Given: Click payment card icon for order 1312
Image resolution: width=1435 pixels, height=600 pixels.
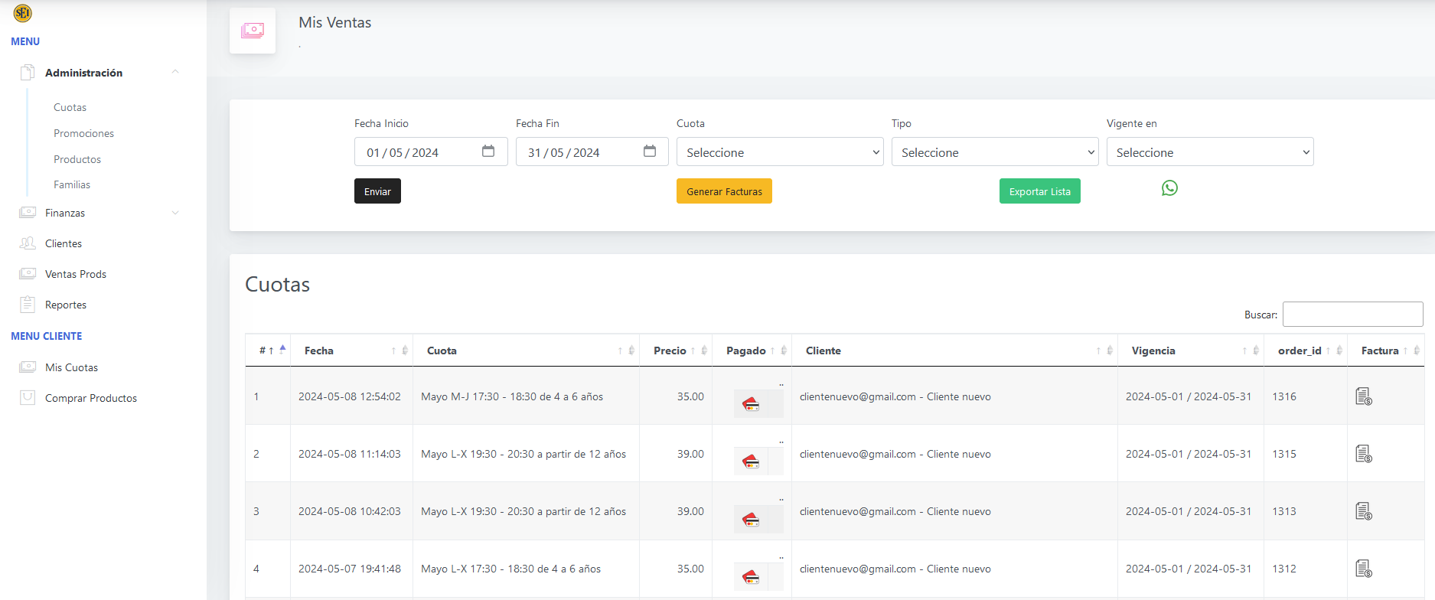Looking at the screenshot, I should (x=751, y=576).
